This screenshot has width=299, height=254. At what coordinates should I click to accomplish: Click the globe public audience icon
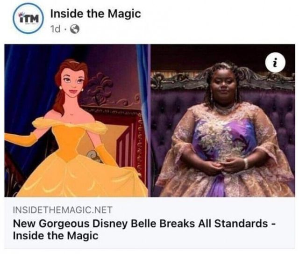tap(75, 29)
